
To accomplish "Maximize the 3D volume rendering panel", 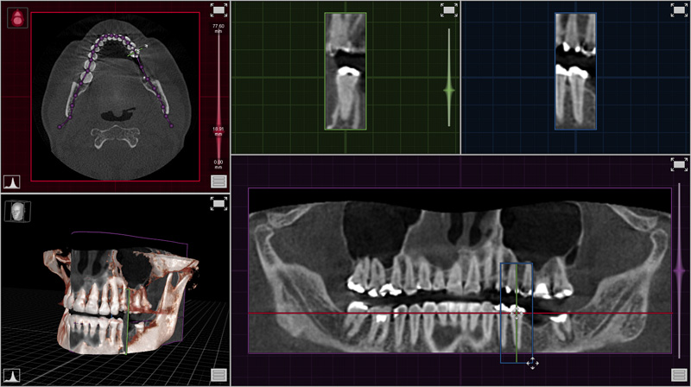I will click(x=219, y=203).
